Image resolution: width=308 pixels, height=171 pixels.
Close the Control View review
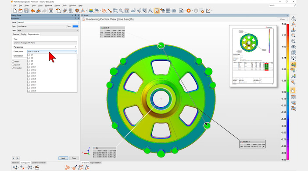pos(283,19)
